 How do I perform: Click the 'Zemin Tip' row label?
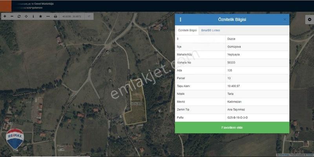pos(183,110)
